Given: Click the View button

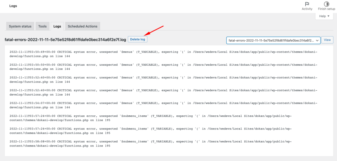Looking at the screenshot, I should pyautogui.click(x=327, y=40).
